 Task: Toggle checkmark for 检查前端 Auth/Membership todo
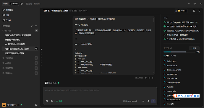point(164,31)
